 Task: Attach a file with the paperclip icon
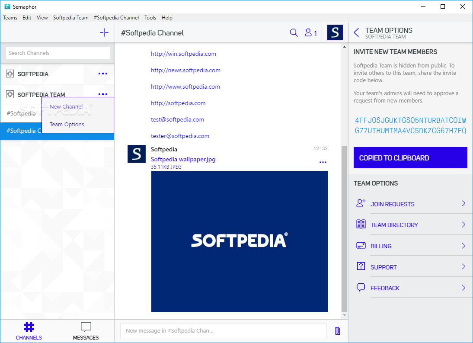(x=338, y=331)
